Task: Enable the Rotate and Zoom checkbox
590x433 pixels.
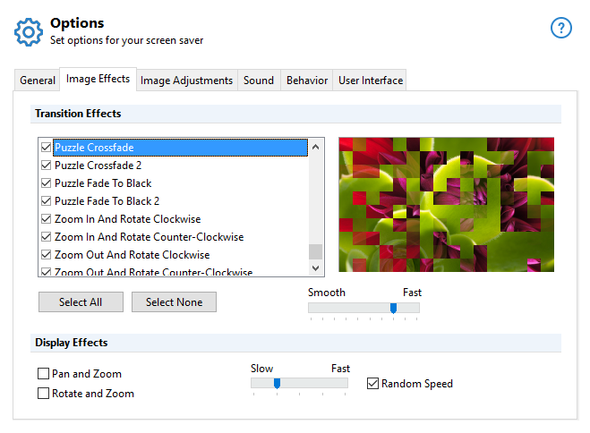Action: tap(44, 394)
